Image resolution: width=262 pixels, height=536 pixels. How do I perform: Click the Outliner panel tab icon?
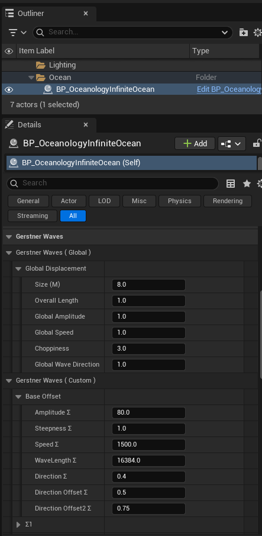tap(9, 14)
